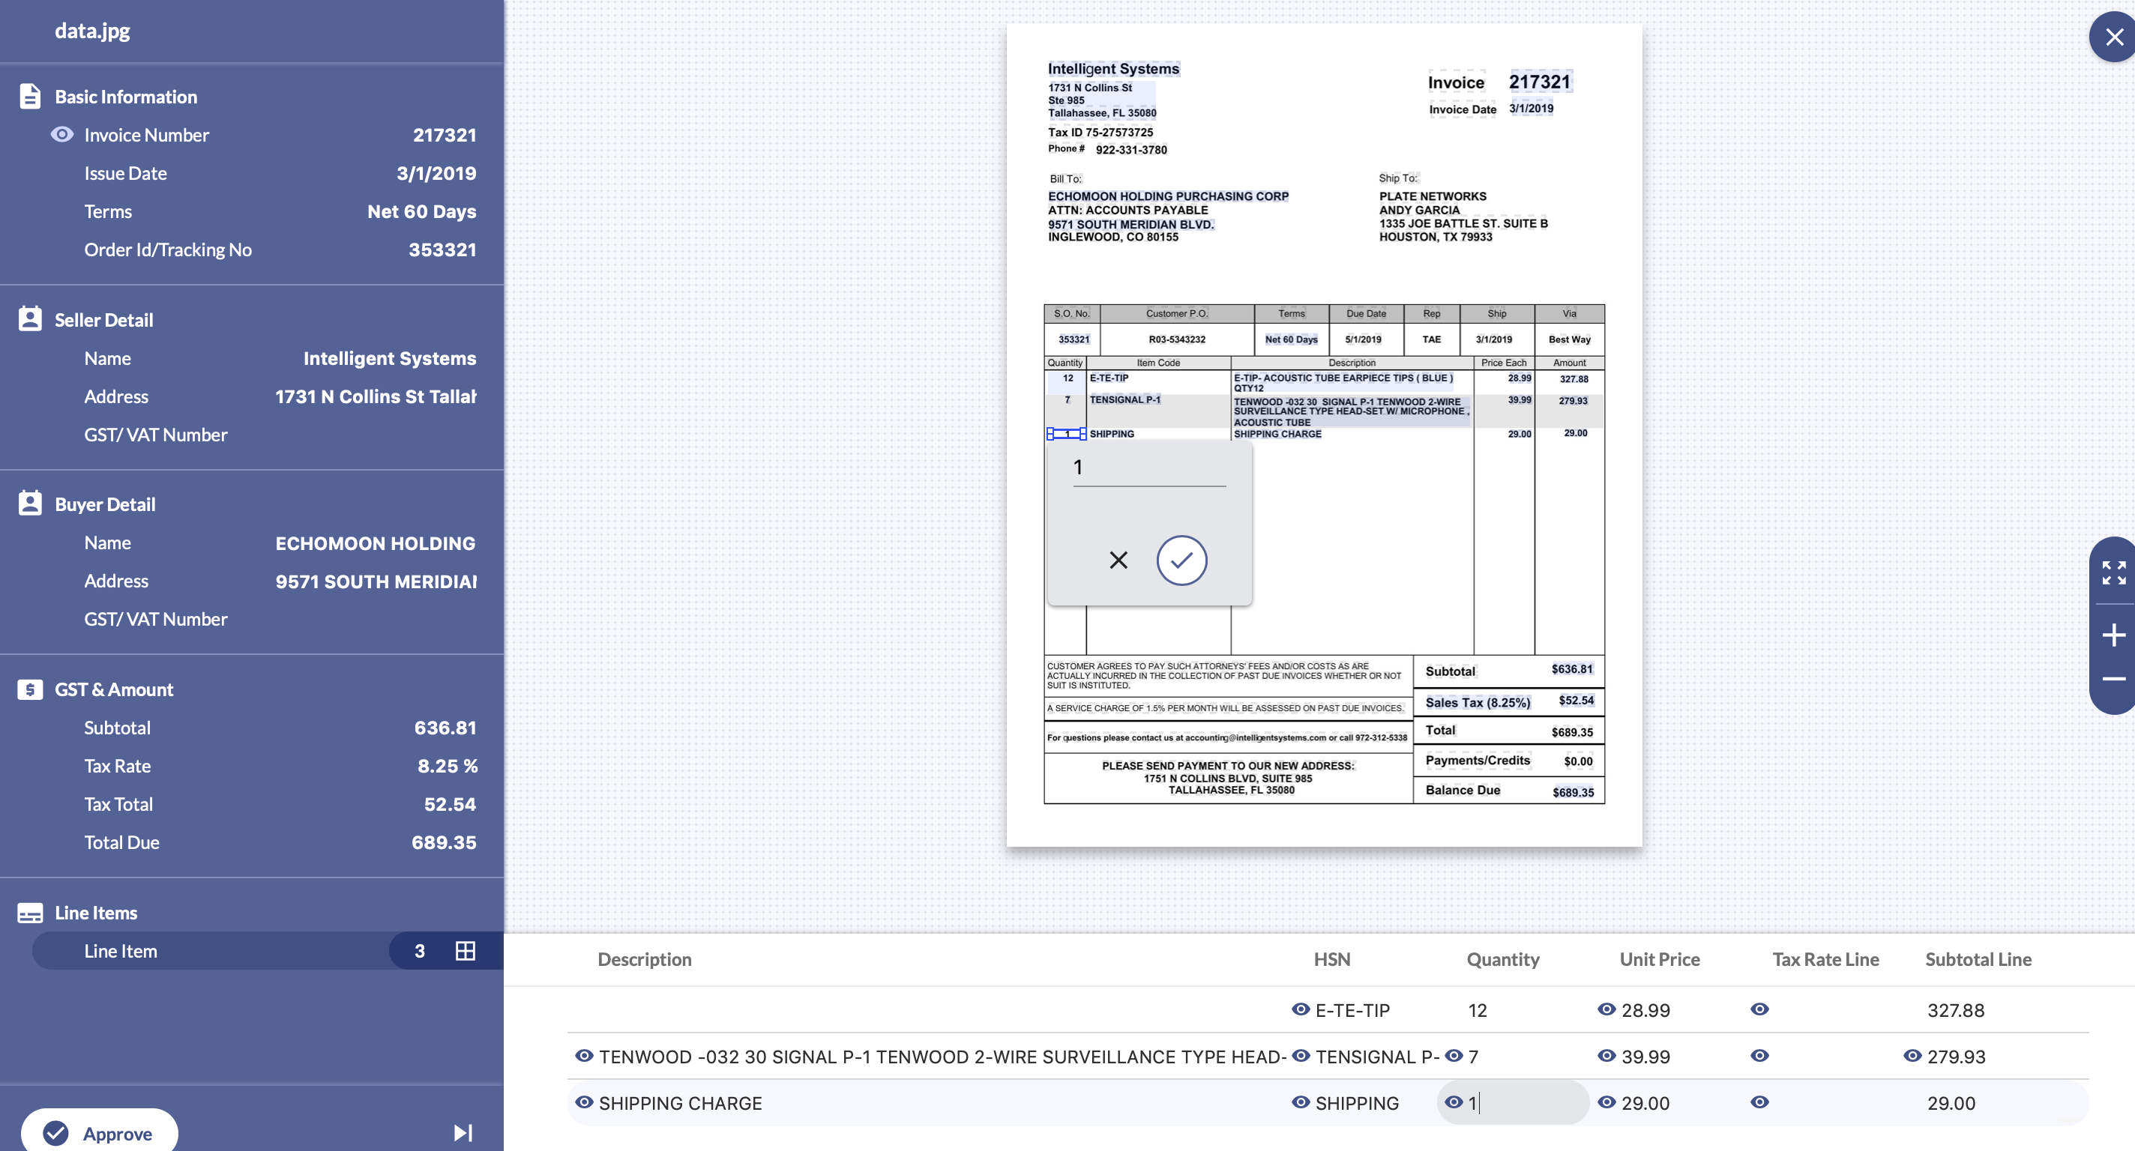
Task: Click quantity 12 in E-TE-TIP row
Action: 1477,1009
